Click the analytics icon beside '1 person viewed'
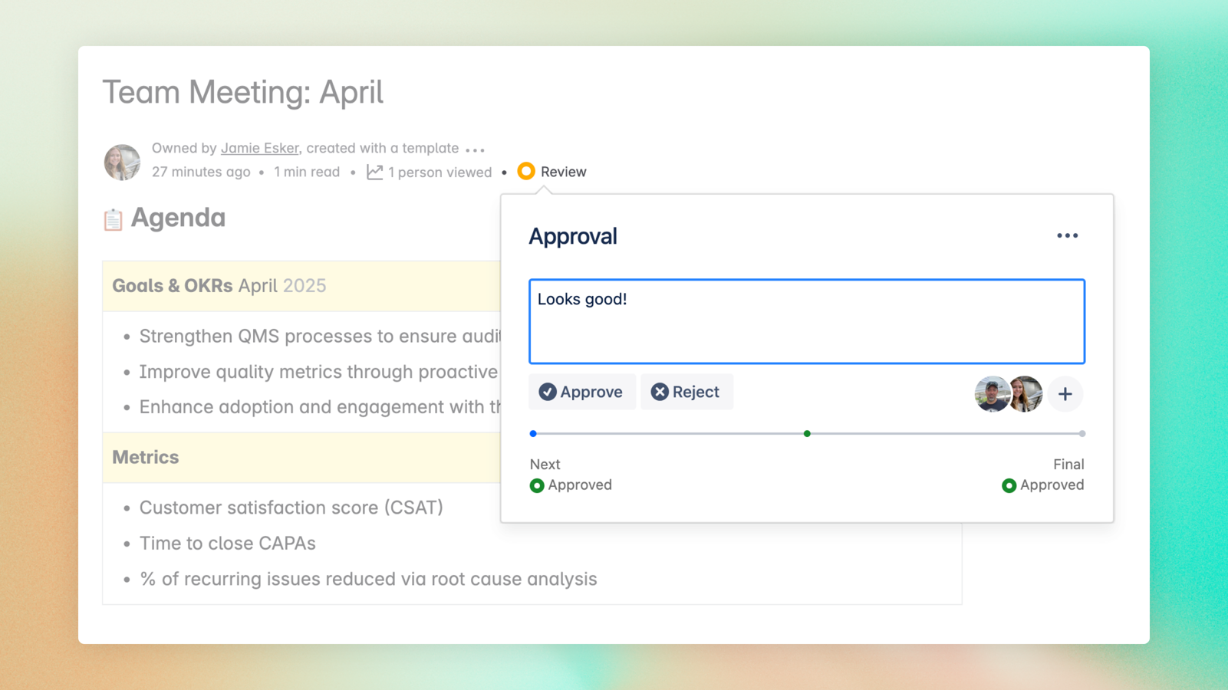 (374, 172)
